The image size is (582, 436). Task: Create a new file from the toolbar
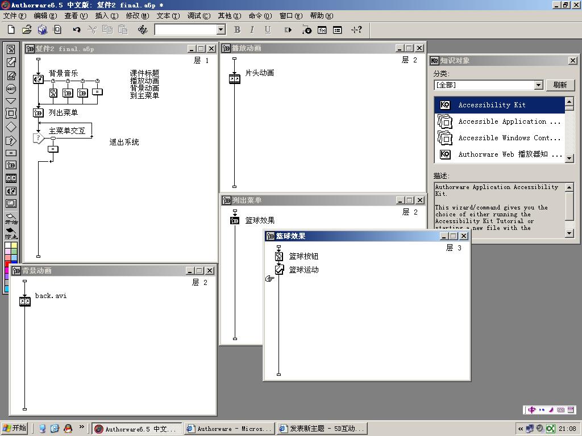11,30
